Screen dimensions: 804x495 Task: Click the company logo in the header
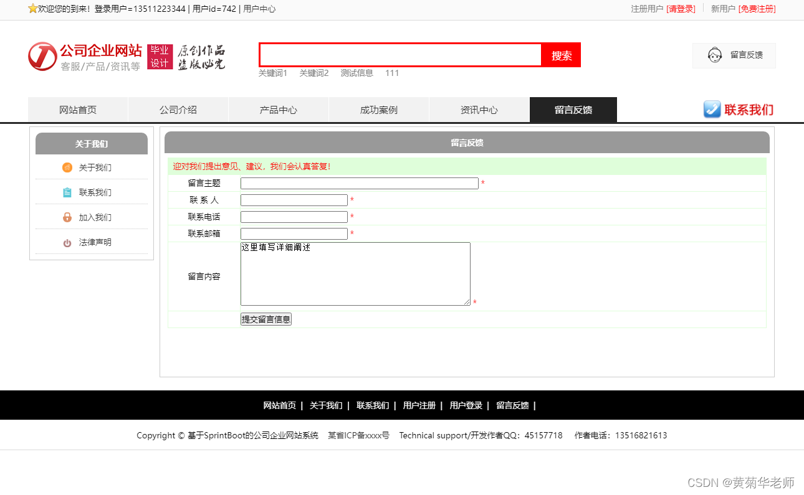tap(42, 56)
